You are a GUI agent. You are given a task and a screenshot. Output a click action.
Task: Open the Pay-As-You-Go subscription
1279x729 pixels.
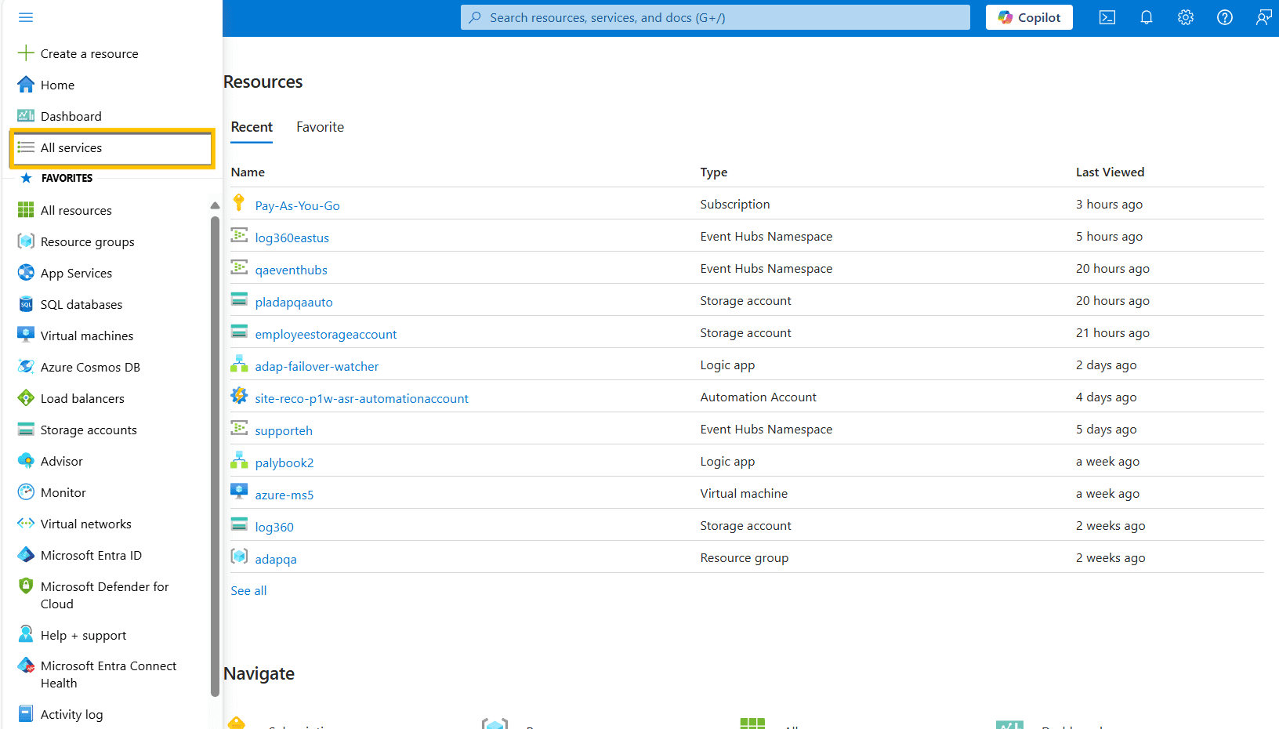click(x=297, y=205)
